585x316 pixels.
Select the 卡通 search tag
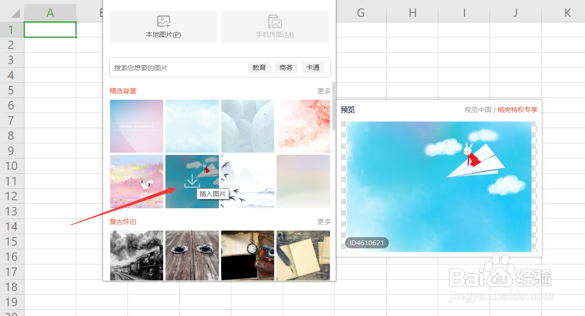point(313,68)
